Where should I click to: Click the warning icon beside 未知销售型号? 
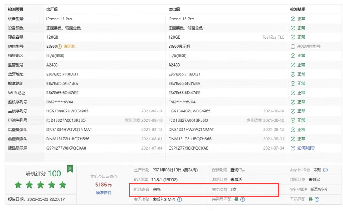[x=293, y=47]
